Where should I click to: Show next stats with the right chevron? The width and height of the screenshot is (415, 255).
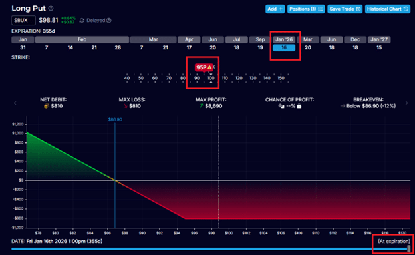[x=406, y=103]
